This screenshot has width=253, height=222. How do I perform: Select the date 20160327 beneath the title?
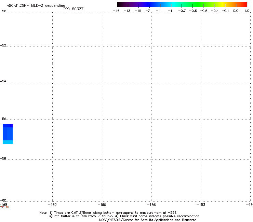click(74, 9)
